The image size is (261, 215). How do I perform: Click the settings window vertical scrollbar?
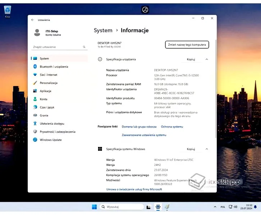(x=216, y=89)
